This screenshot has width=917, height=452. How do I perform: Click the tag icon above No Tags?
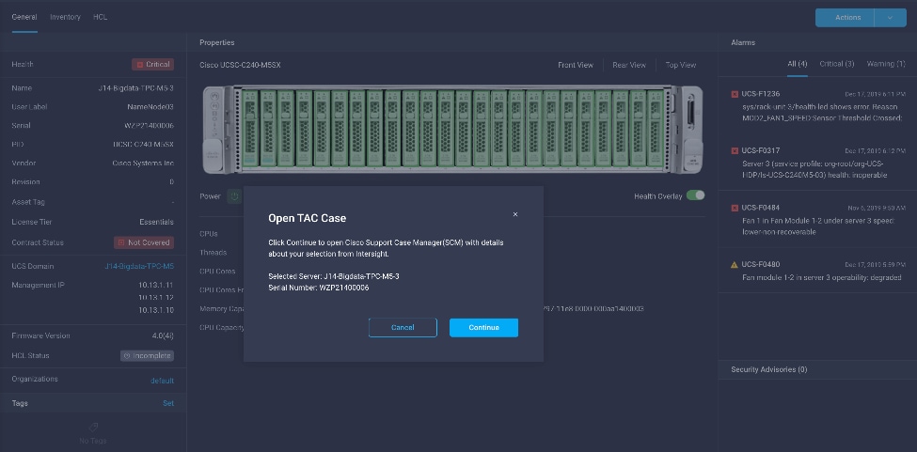click(92, 427)
